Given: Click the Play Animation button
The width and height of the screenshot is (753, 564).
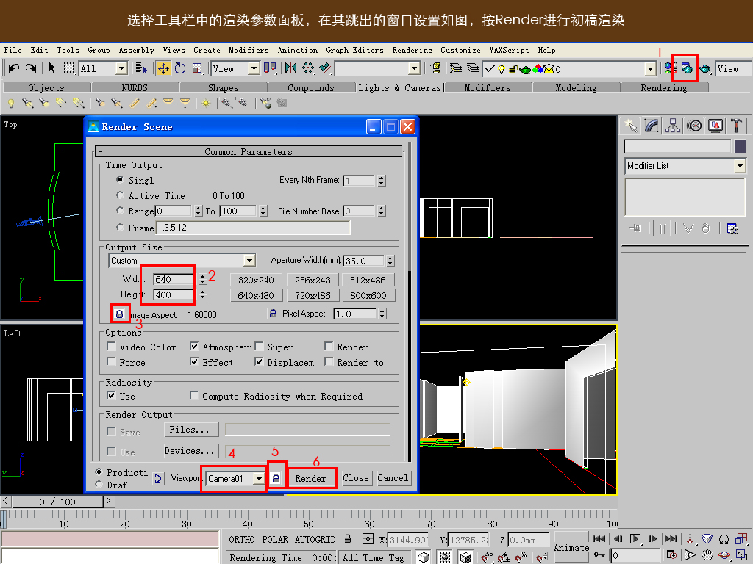Looking at the screenshot, I should tap(635, 538).
